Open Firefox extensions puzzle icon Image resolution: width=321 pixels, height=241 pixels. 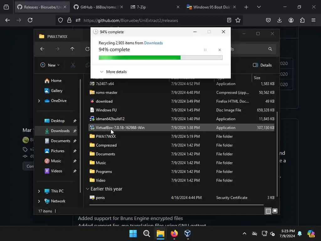302,20
